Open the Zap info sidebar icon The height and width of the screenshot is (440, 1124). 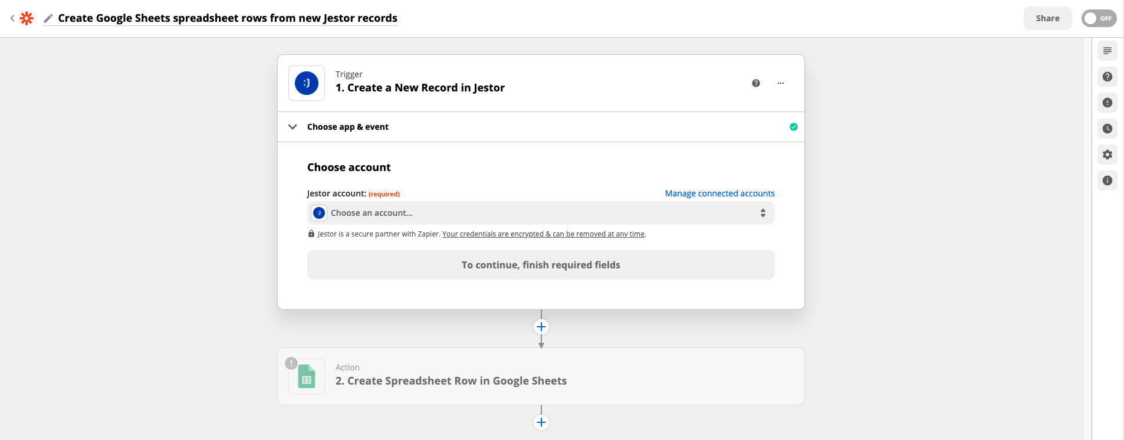click(1107, 180)
